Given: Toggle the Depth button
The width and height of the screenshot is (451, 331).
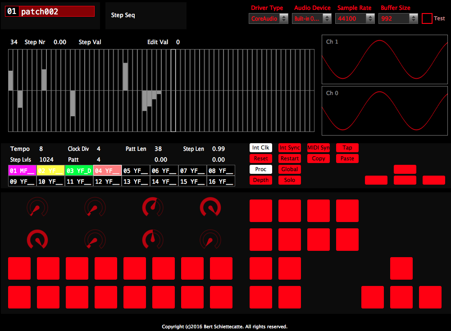Looking at the screenshot, I should click(x=260, y=180).
